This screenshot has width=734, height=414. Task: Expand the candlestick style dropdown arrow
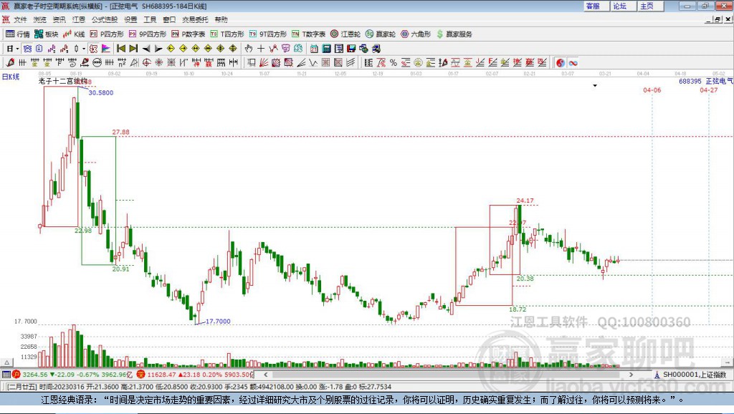[84, 48]
